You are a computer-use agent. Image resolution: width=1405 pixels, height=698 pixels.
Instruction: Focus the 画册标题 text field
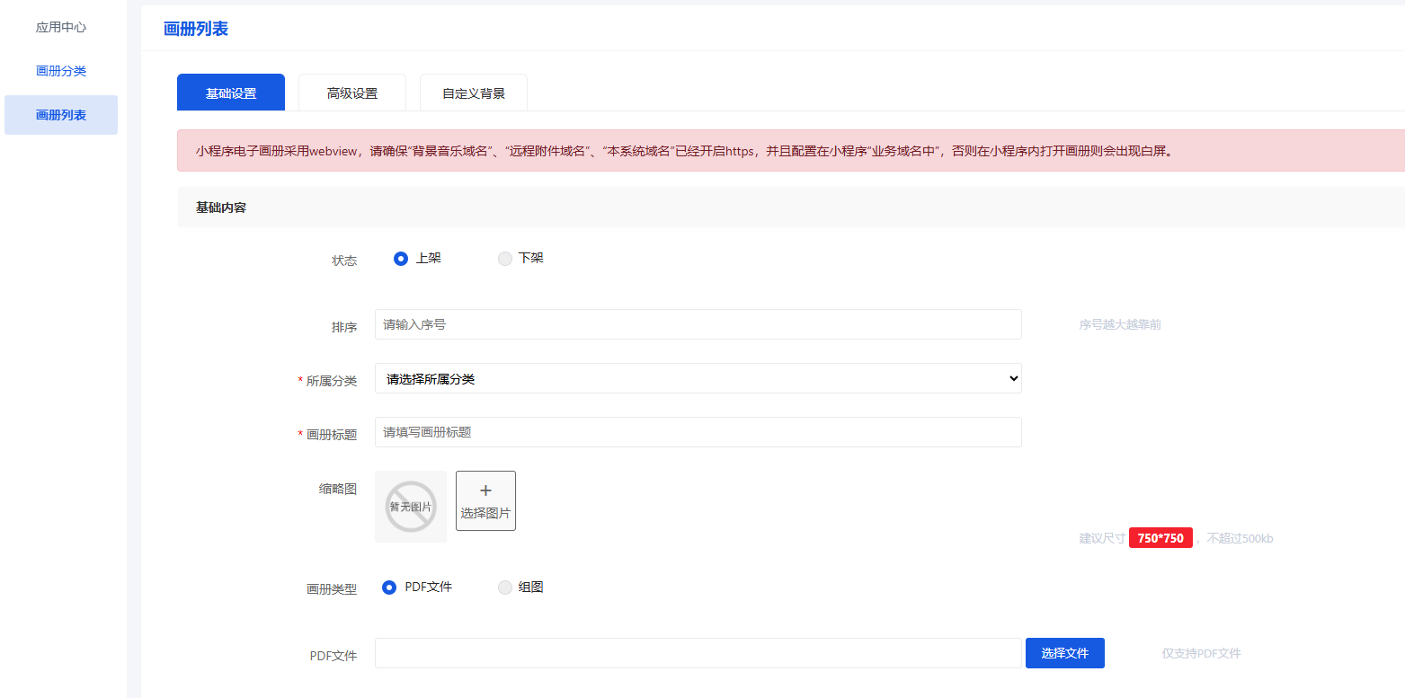tap(698, 432)
